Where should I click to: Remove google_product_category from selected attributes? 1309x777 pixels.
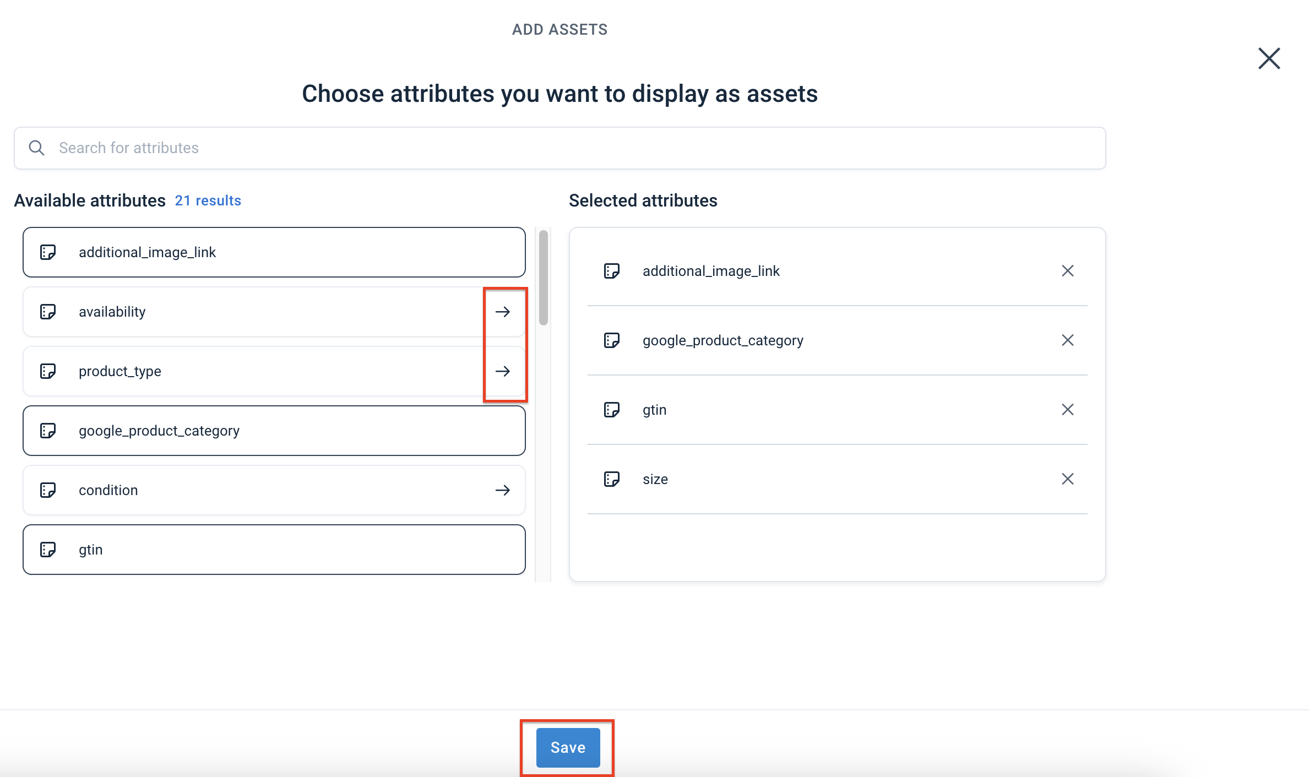pyautogui.click(x=1067, y=340)
